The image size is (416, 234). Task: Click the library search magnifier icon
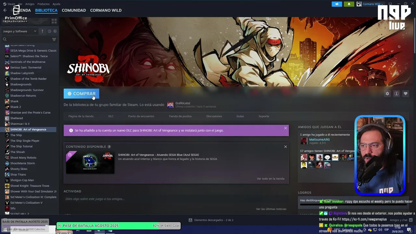pos(5,39)
